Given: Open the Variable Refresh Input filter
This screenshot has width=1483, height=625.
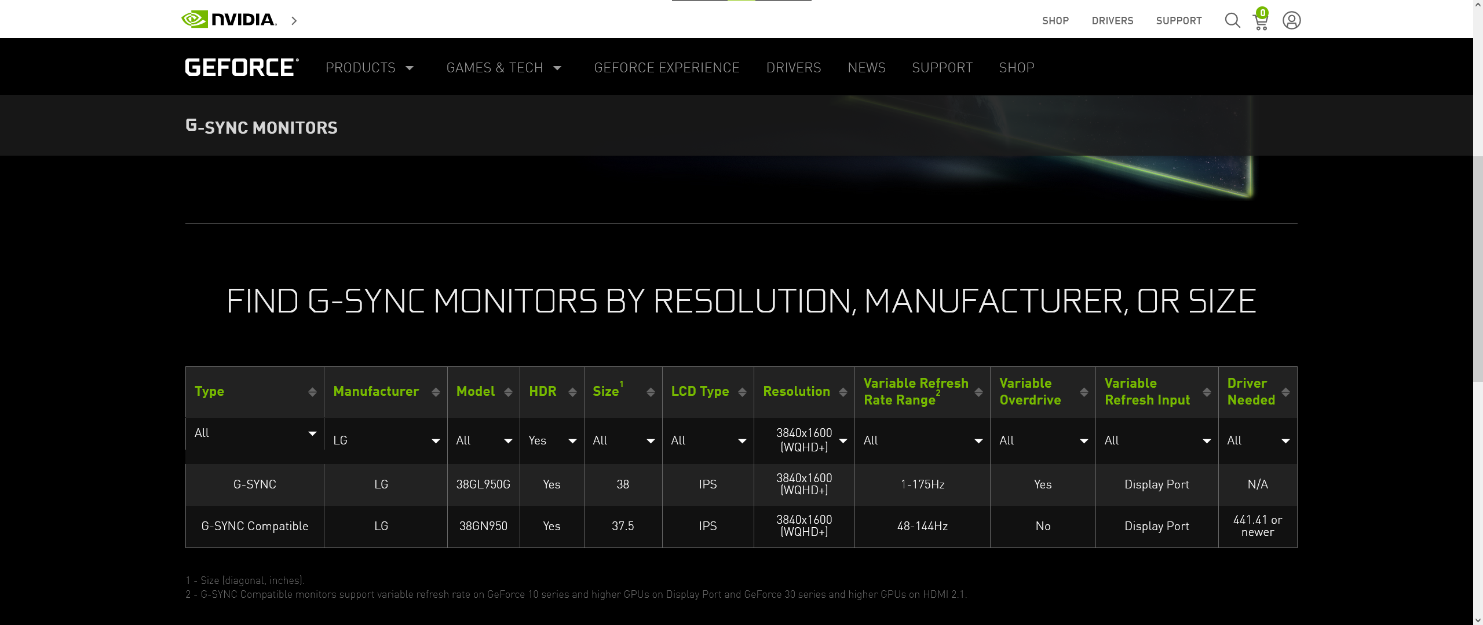Looking at the screenshot, I should [1157, 440].
